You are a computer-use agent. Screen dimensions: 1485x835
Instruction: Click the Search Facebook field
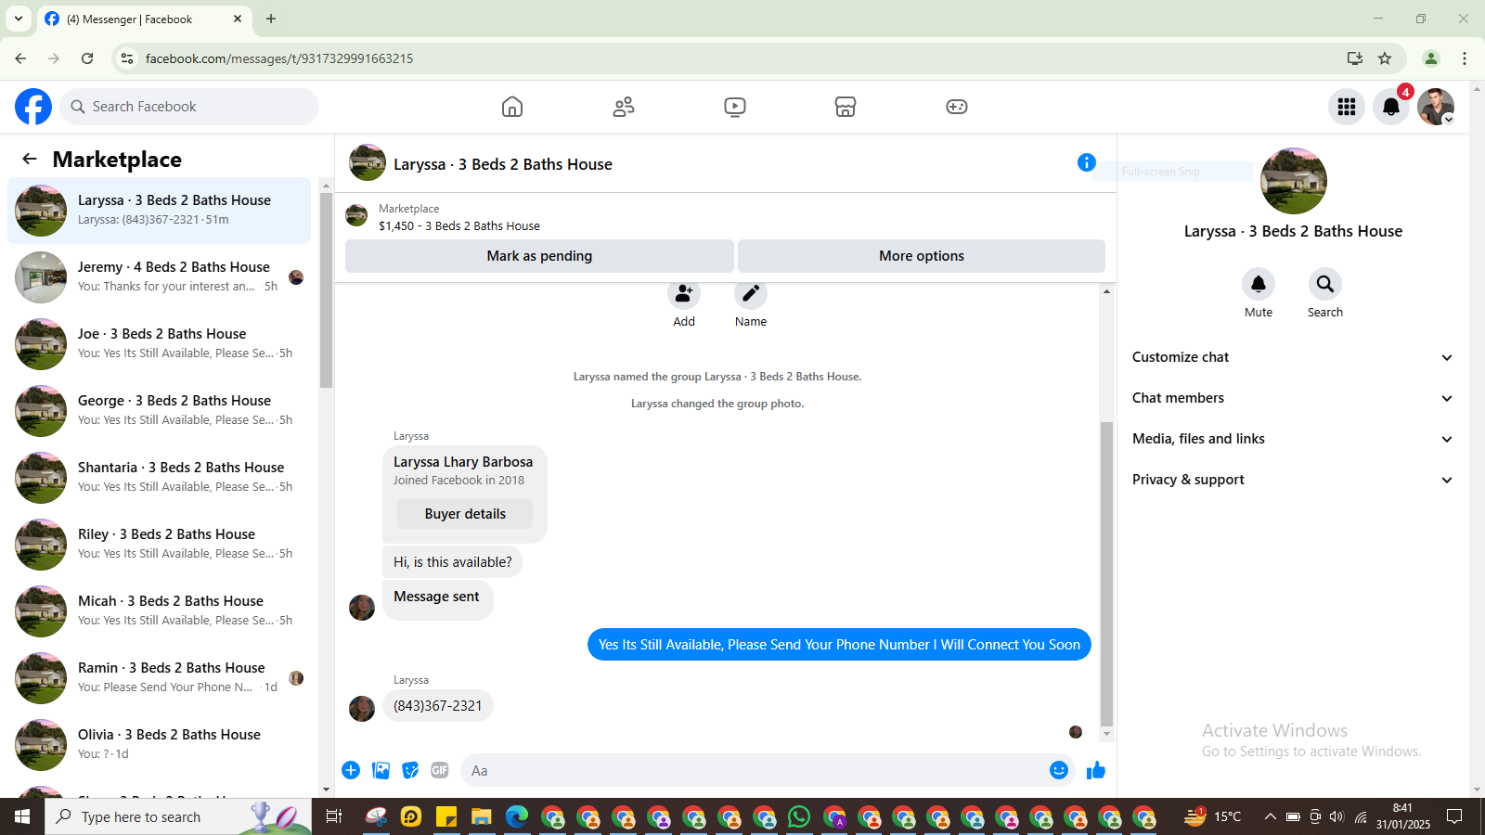pos(189,107)
